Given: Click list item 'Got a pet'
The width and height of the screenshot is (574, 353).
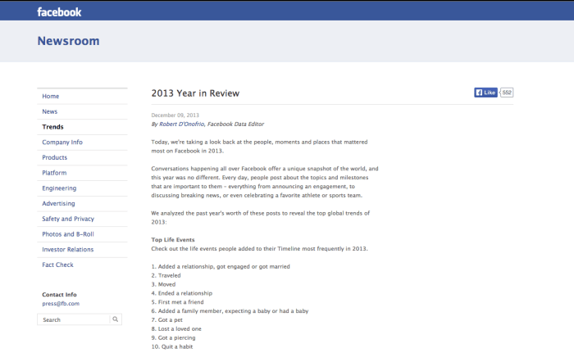Looking at the screenshot, I should coord(171,319).
